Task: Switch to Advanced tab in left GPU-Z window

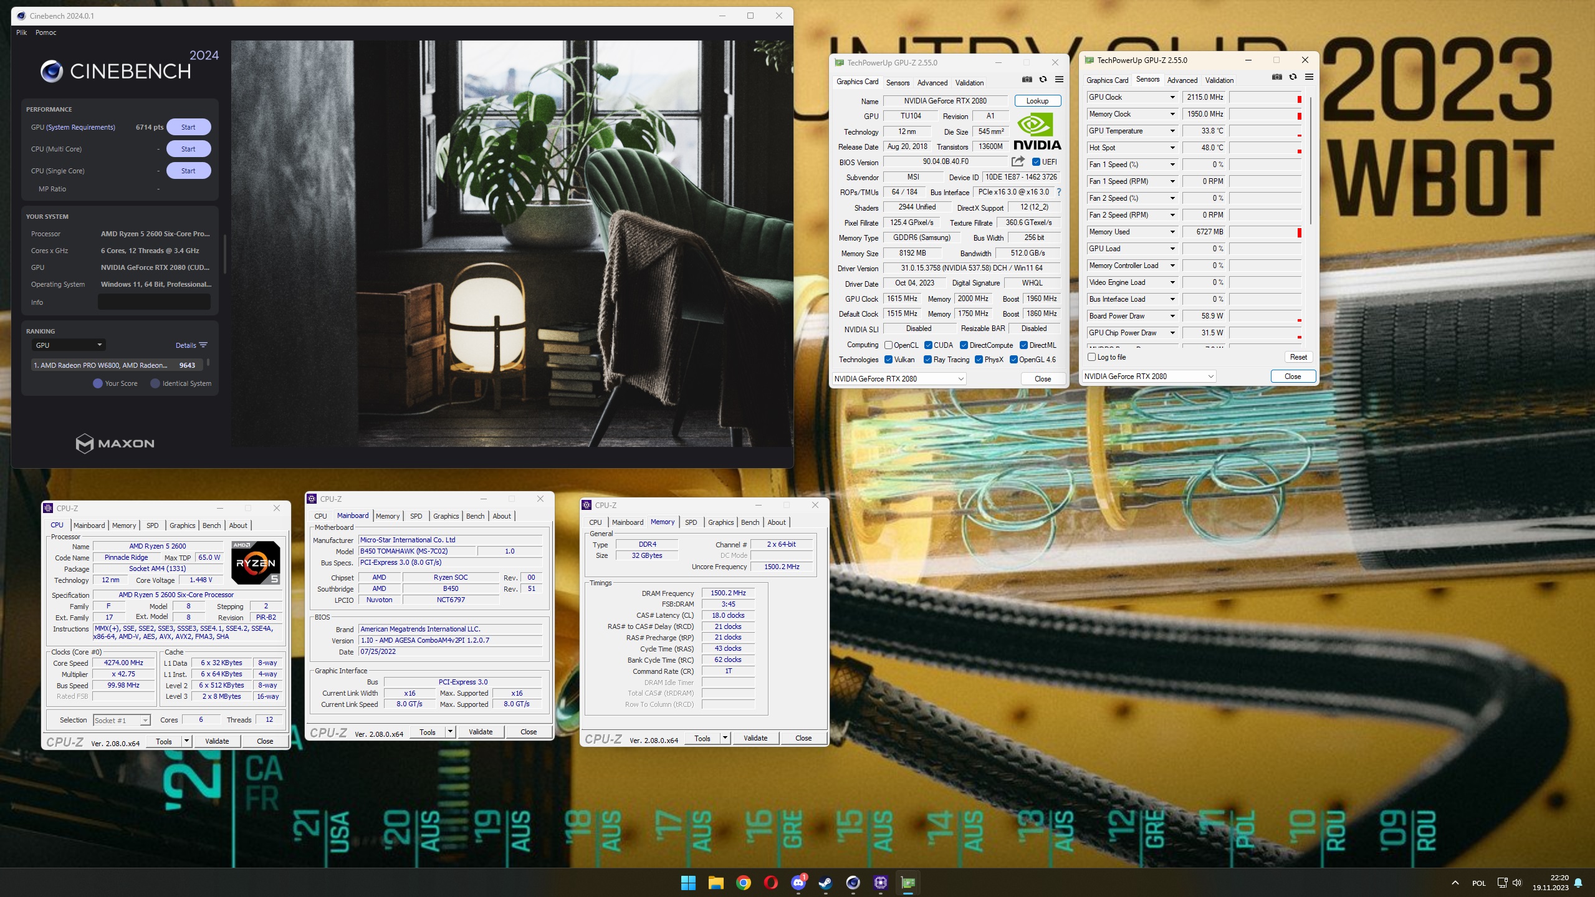Action: pos(932,83)
